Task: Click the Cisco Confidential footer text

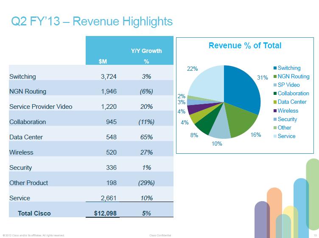Action: pos(161,235)
